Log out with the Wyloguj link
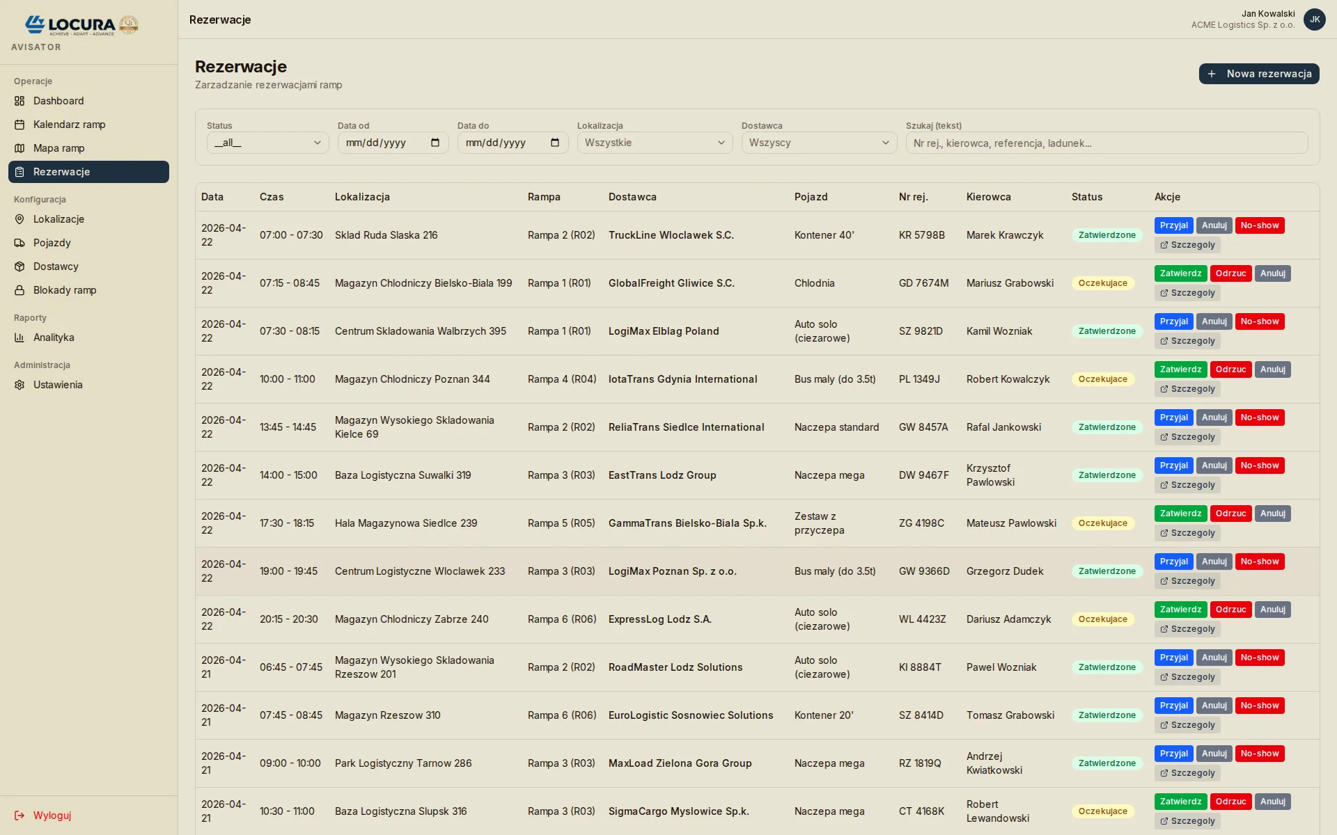The height and width of the screenshot is (835, 1337). (43, 816)
